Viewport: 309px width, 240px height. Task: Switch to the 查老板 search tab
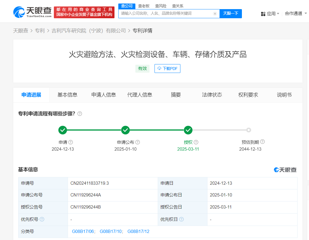click(x=144, y=6)
